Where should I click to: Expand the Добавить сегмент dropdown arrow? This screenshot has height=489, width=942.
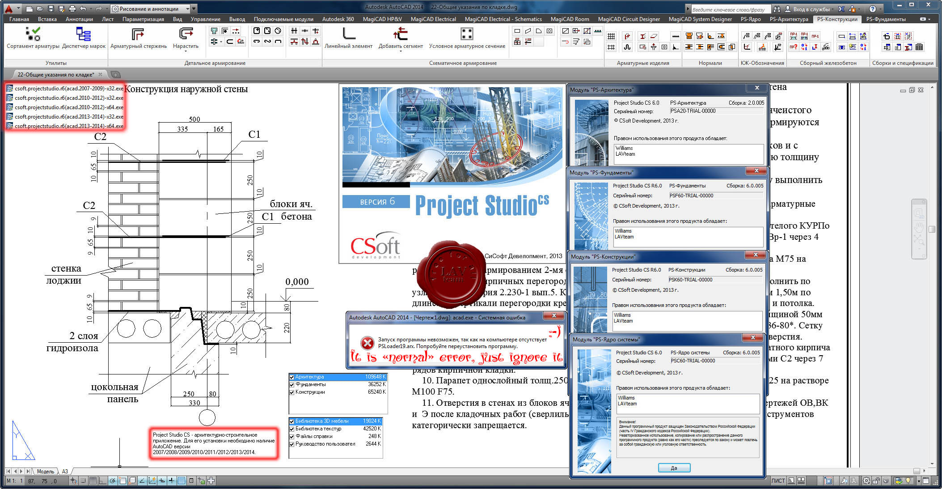[401, 51]
